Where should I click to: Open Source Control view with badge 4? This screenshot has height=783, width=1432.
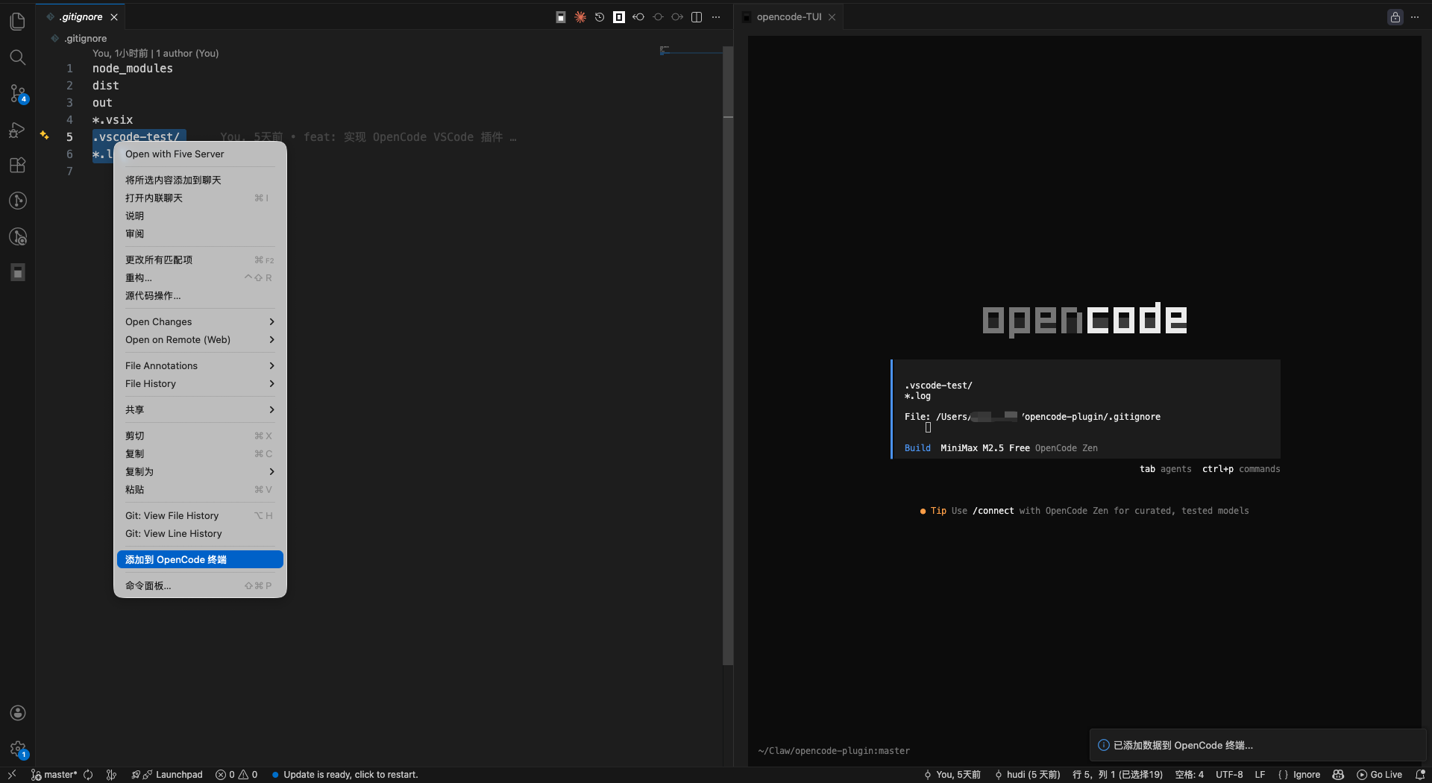tap(18, 93)
